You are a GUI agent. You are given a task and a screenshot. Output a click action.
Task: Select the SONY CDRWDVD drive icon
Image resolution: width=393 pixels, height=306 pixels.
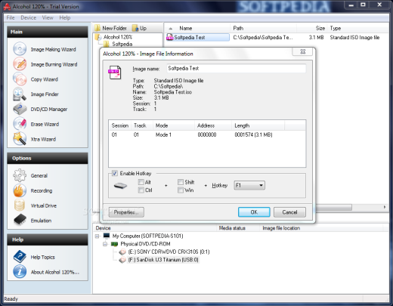coord(122,252)
